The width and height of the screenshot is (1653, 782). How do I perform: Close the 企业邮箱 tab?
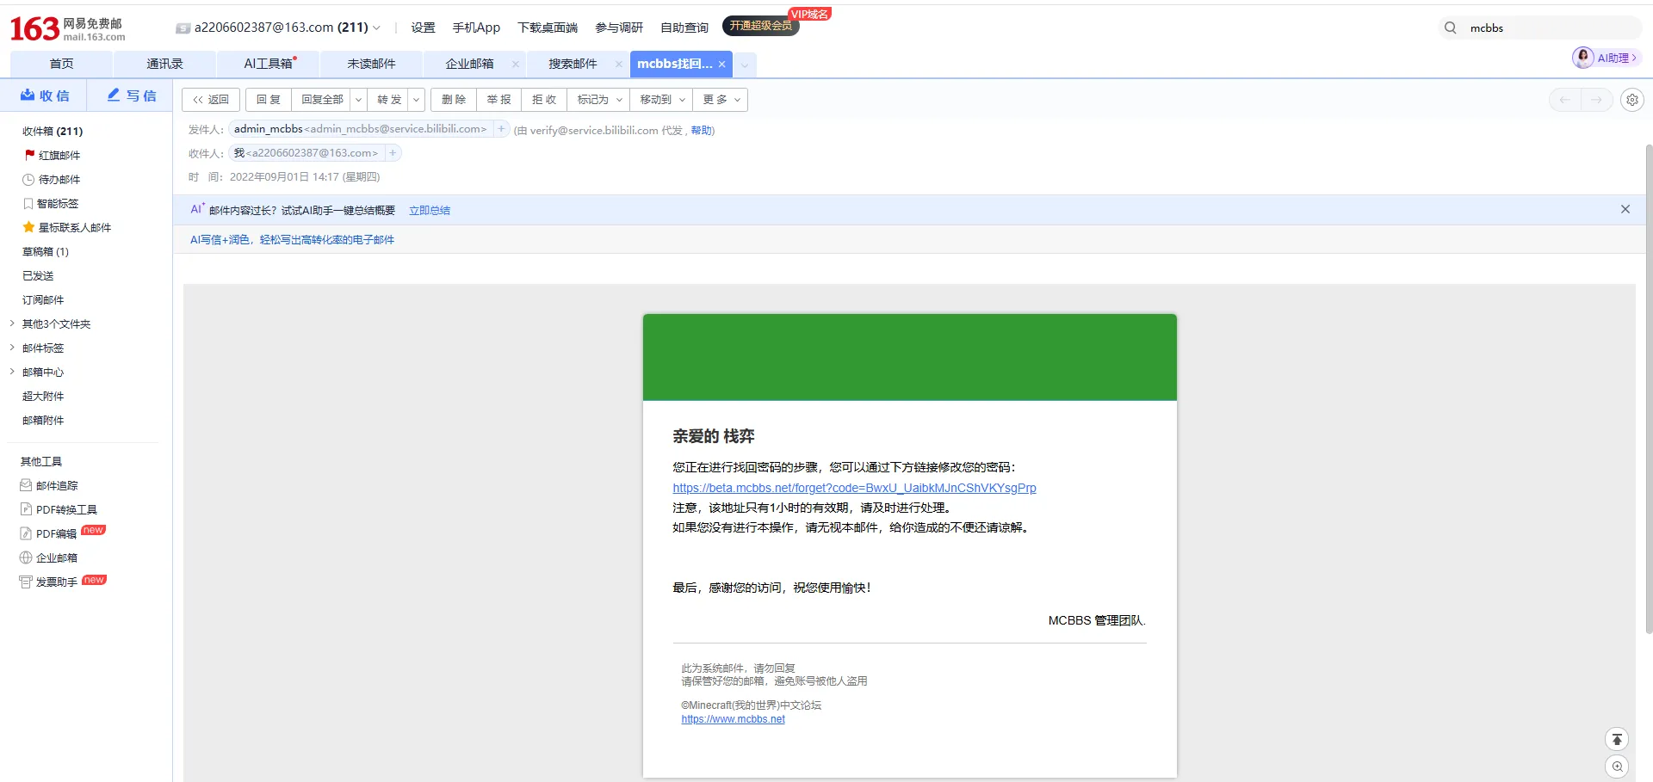pyautogui.click(x=515, y=65)
